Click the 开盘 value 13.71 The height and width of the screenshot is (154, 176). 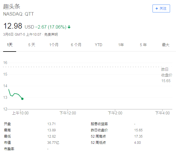click(51, 124)
